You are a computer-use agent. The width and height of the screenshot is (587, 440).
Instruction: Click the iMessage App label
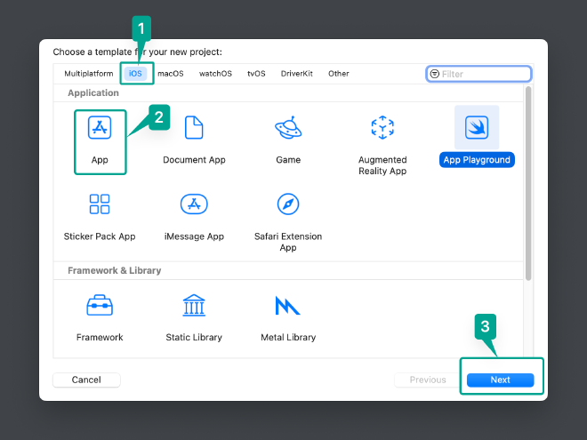point(194,236)
